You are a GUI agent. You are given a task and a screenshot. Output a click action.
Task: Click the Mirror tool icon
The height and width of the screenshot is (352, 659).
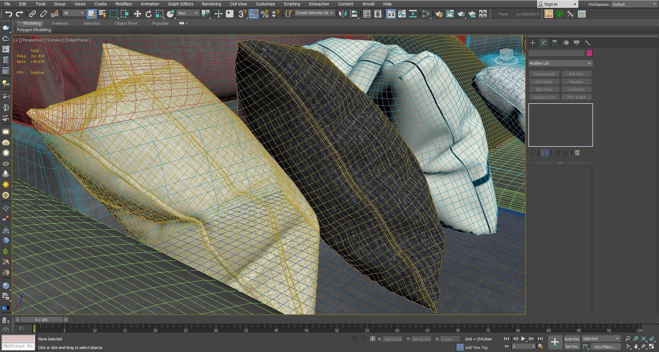coord(343,14)
